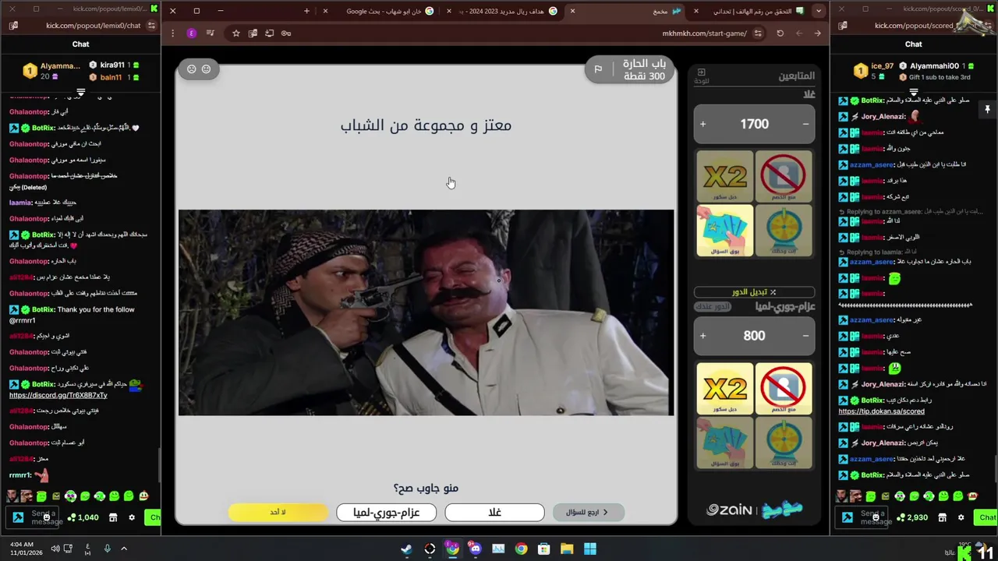Screen dimensions: 998x561
Task: Select عزام-جوري-لميا as the correct answerer
Action: pyautogui.click(x=386, y=512)
